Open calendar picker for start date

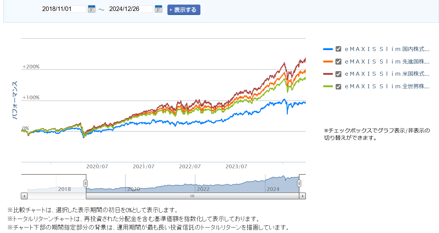pos(92,9)
